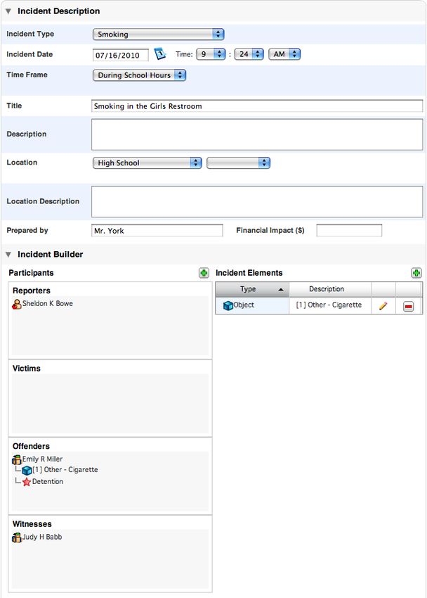Select reporter Sheldon K Bowe
This screenshot has width=427, height=598.
click(48, 304)
